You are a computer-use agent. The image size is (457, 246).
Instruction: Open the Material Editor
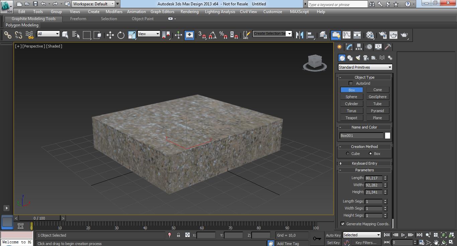point(370,35)
